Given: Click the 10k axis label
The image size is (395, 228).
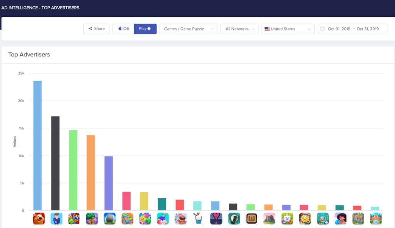Looking at the screenshot, I should pos(22,156).
